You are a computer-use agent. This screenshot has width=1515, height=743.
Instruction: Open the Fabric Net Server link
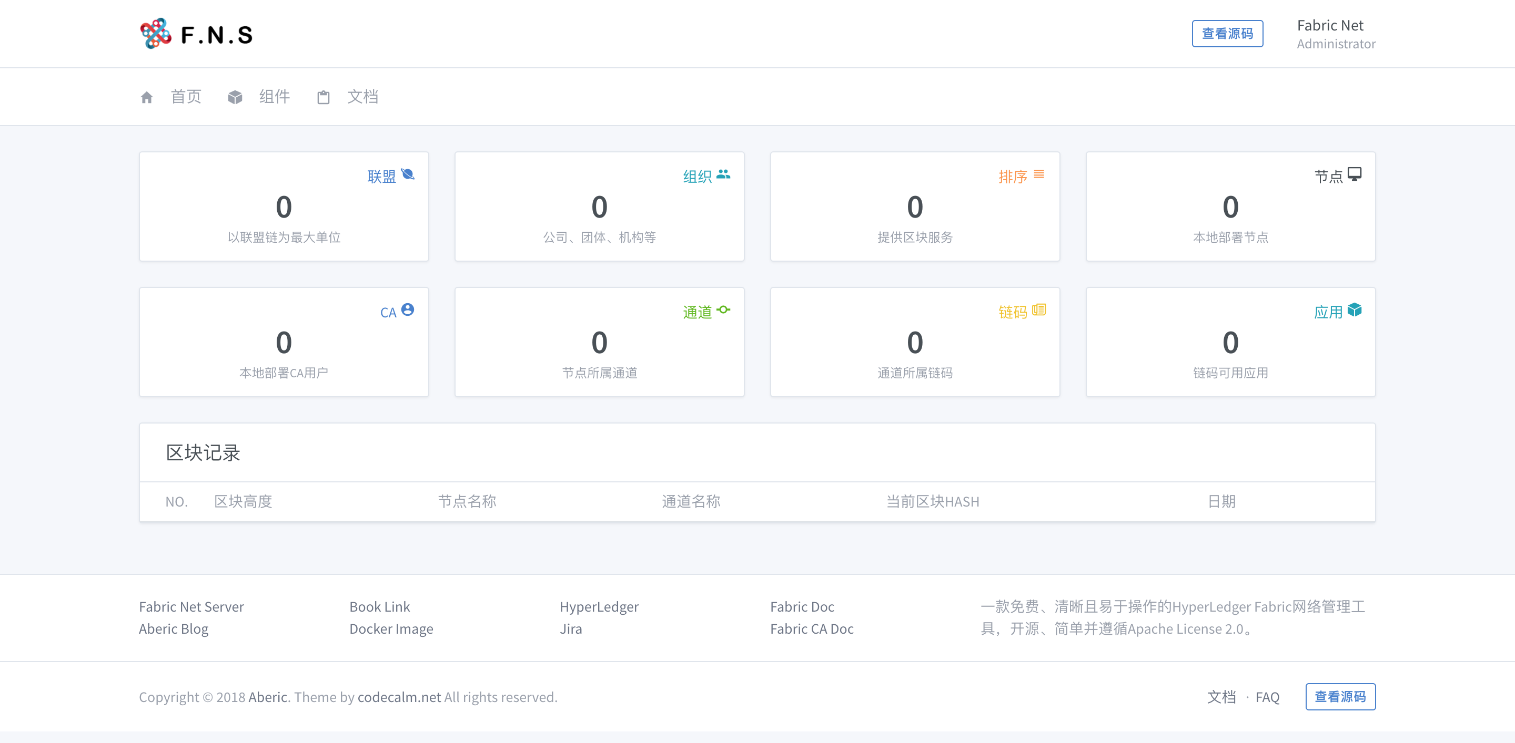(191, 607)
